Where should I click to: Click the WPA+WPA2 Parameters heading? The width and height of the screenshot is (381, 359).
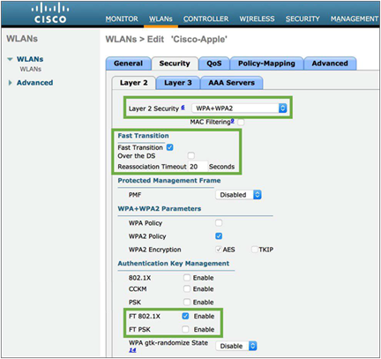[160, 209]
